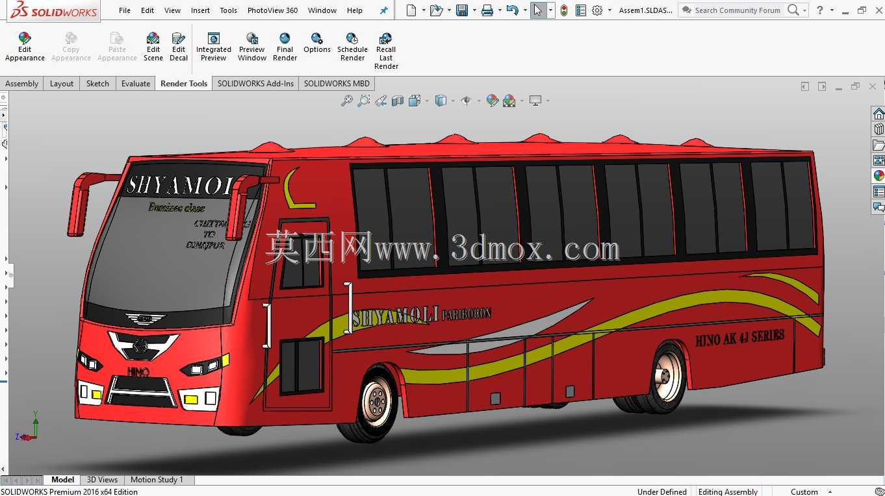Viewport: 885px width, 496px height.
Task: Expand the Options gear dropdown arrow
Action: [x=609, y=10]
